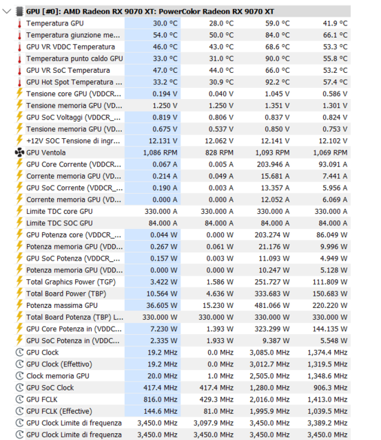The height and width of the screenshot is (440, 381).
Task: Click the current value "30.0 °C"
Action: (x=165, y=23)
